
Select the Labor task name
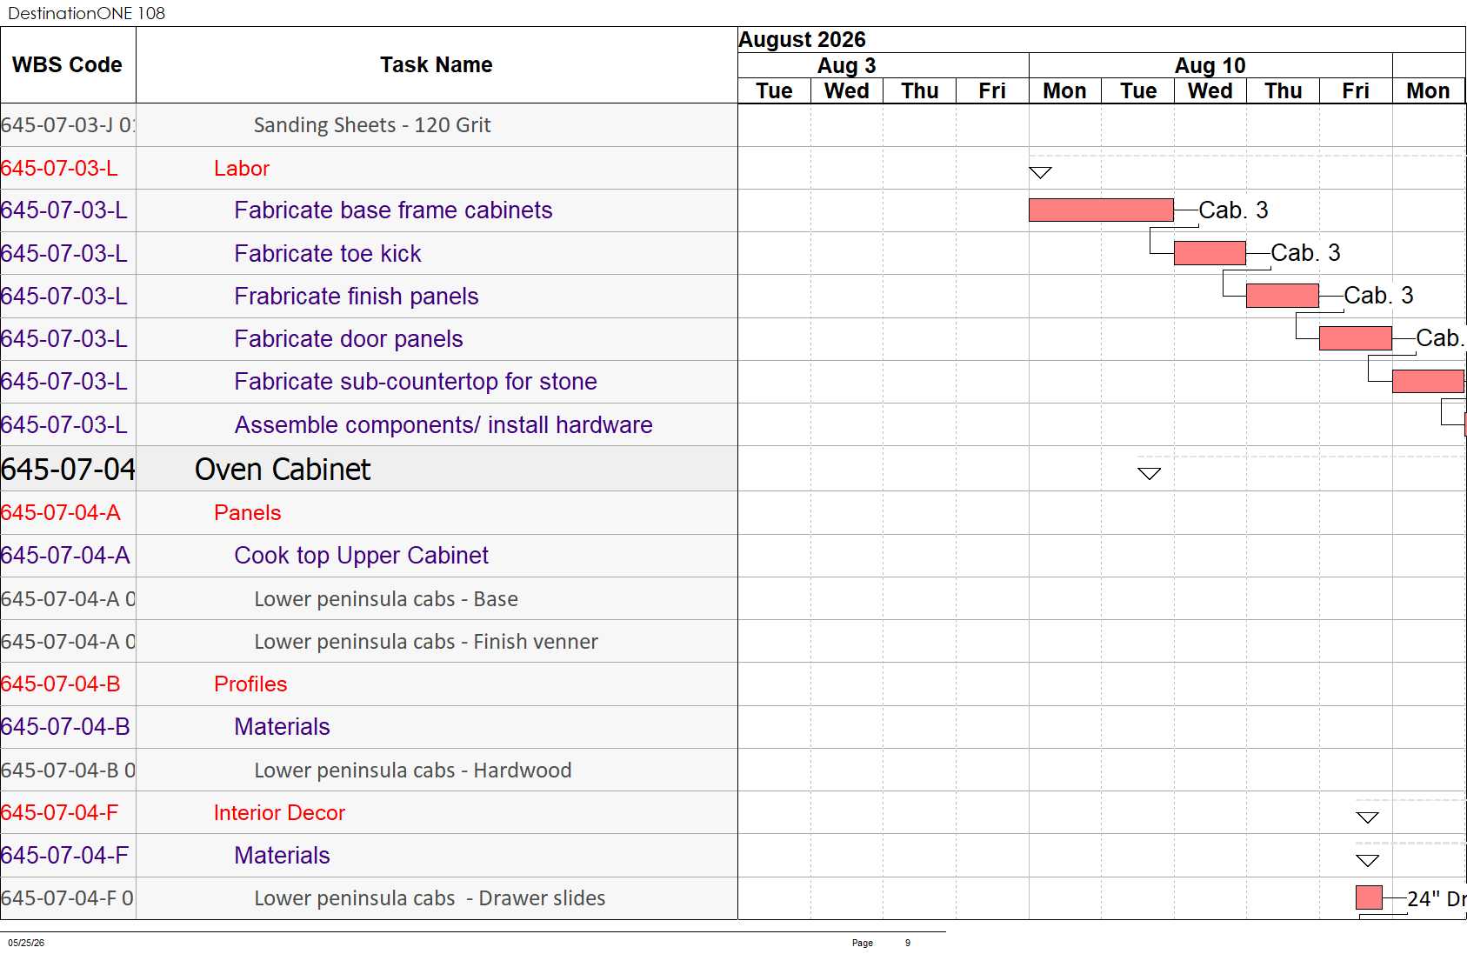242,168
